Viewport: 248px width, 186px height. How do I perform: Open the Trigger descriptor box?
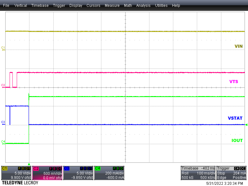231,173
